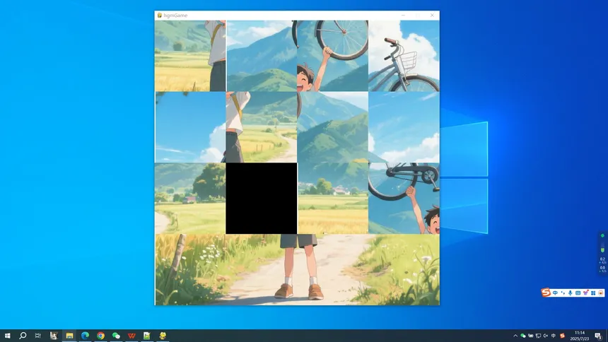
Task: Slide the path tile beneath the black square
Action: [x=262, y=269]
